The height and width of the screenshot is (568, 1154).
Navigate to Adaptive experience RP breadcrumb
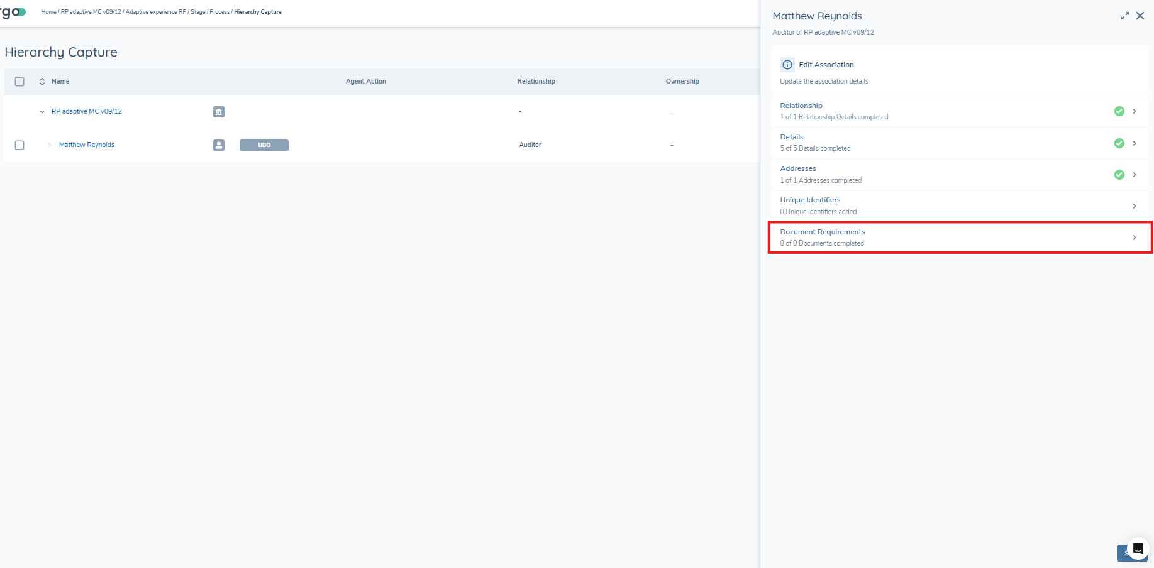[156, 12]
